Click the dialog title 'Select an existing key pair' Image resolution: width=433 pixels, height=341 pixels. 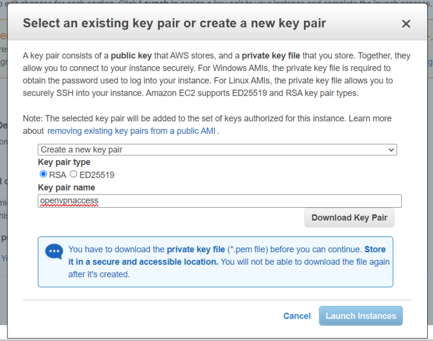pos(174,23)
